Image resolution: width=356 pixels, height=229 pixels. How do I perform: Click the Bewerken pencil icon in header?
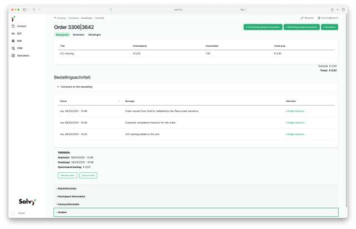pos(306,18)
